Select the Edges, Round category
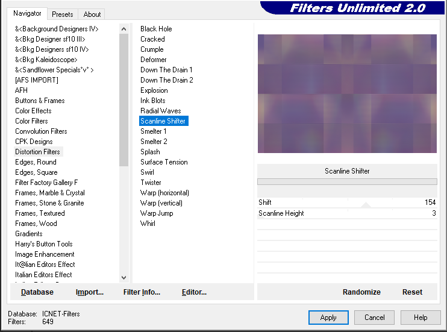 pos(36,162)
